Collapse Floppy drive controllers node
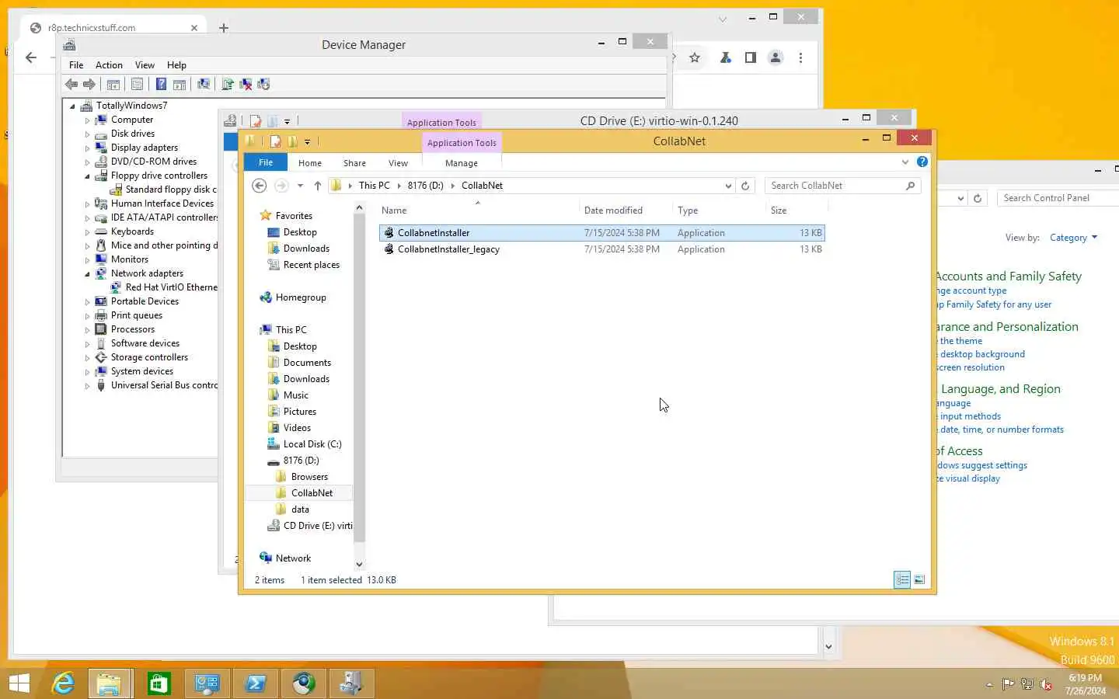 (x=87, y=176)
